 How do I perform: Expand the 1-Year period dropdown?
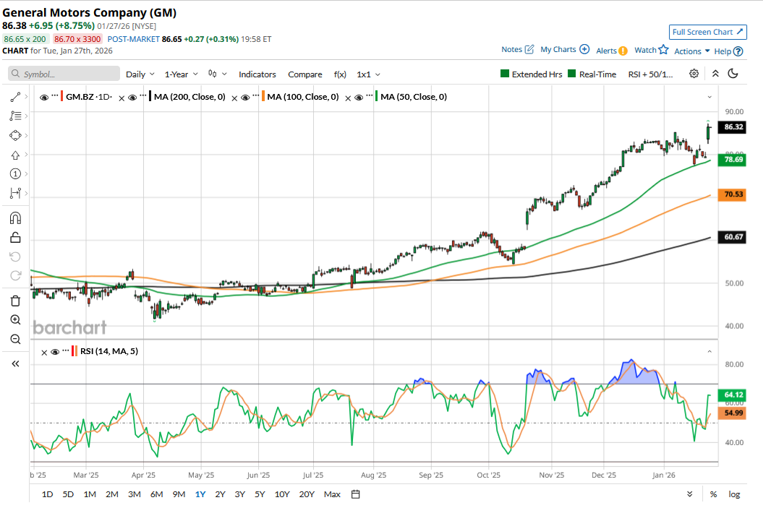[x=181, y=74]
